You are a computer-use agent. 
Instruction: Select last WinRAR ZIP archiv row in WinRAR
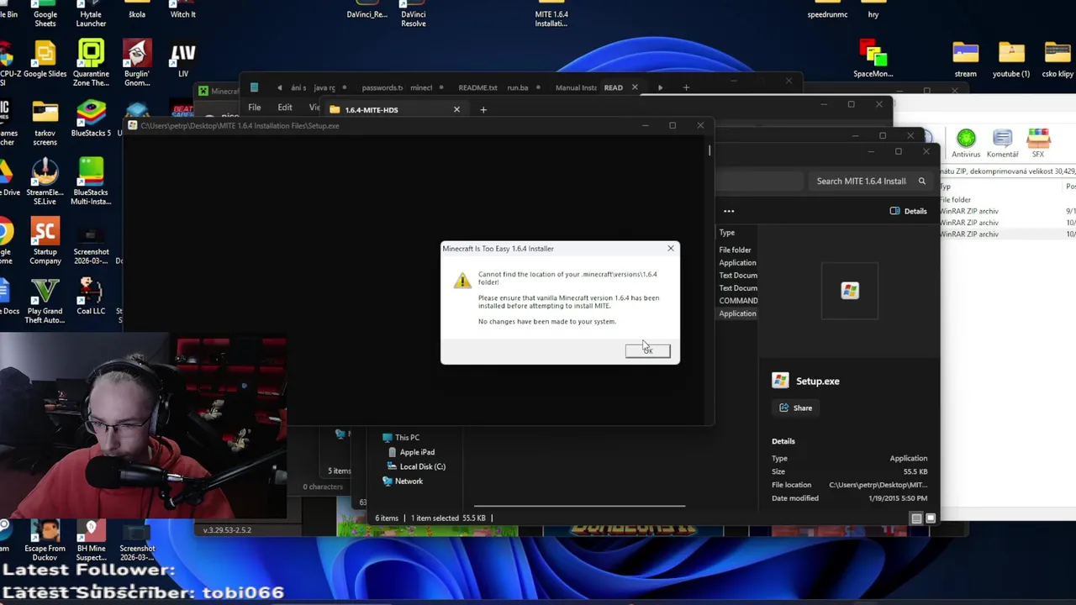coord(968,234)
